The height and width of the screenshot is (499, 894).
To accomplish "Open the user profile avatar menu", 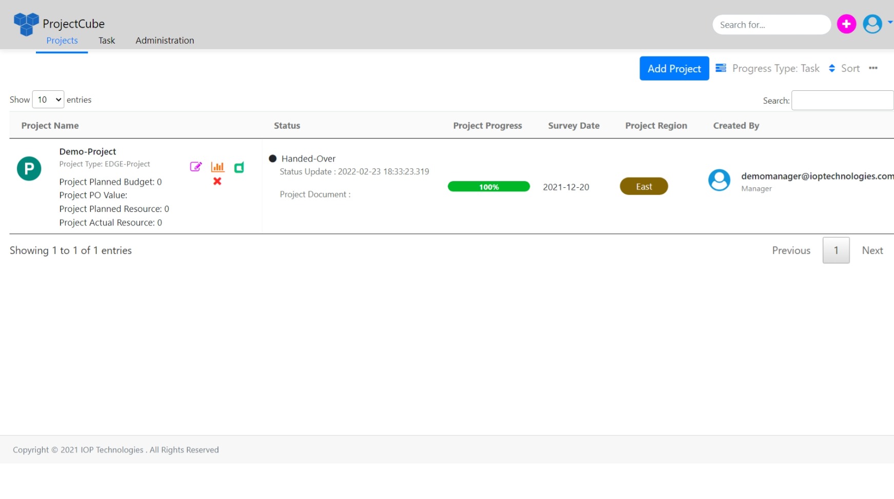I will tap(872, 24).
